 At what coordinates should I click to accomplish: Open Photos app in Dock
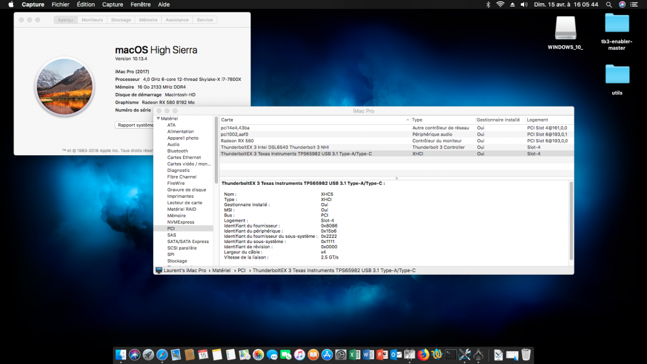pyautogui.click(x=258, y=354)
